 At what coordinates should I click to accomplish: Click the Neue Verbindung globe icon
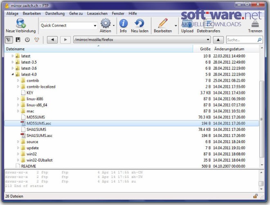pos(21,23)
